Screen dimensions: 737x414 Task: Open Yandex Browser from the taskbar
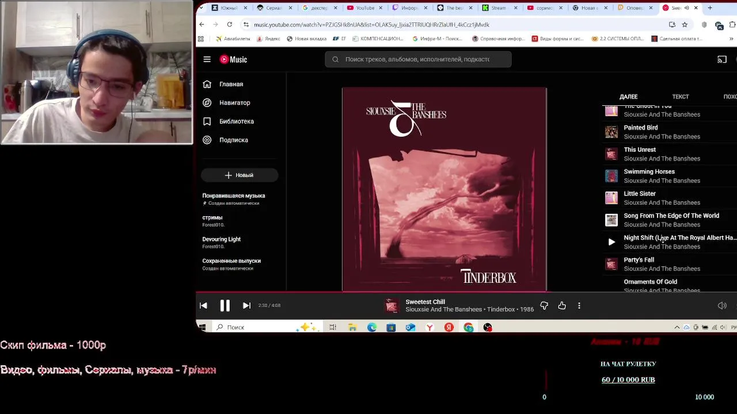click(x=430, y=327)
